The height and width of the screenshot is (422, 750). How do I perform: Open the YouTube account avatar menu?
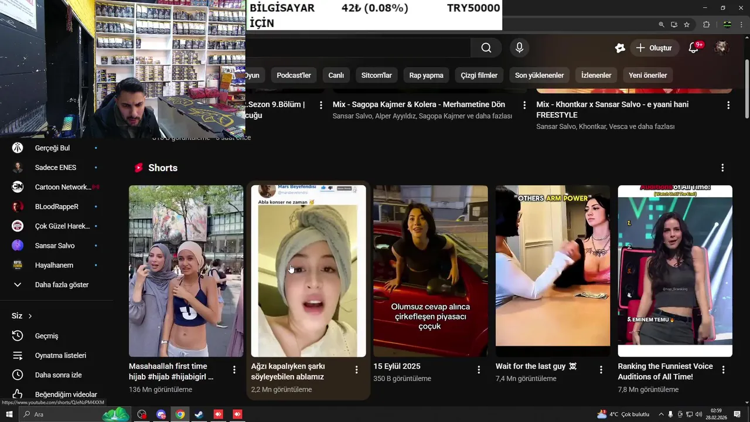(x=722, y=48)
